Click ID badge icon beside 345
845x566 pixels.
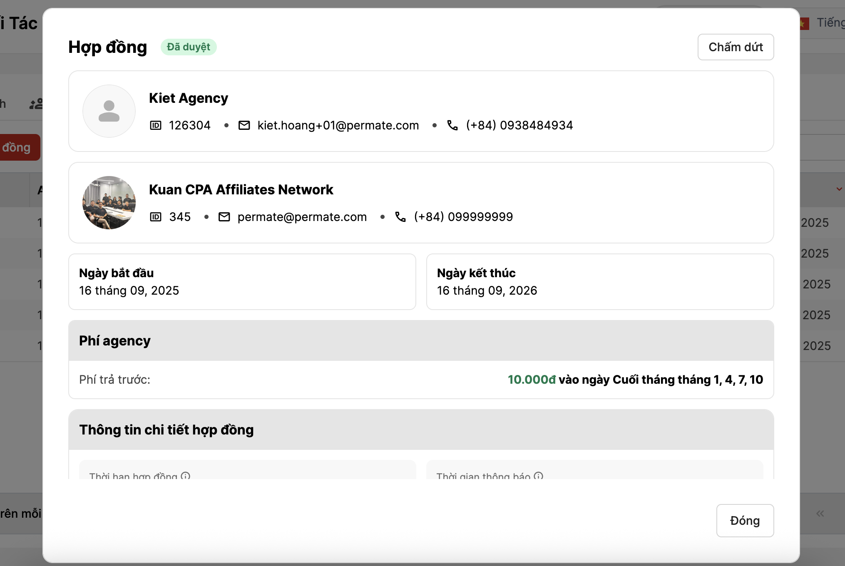click(x=155, y=217)
